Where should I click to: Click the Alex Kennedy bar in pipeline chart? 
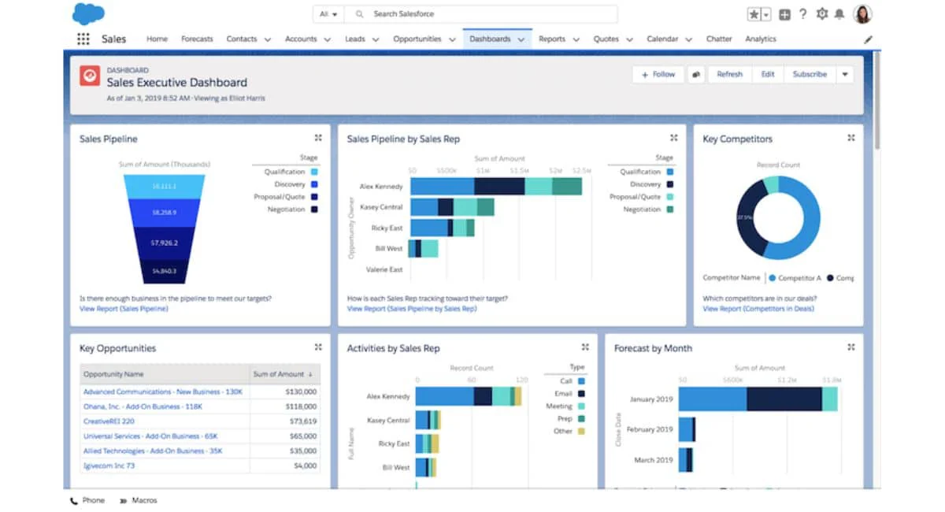pos(496,187)
